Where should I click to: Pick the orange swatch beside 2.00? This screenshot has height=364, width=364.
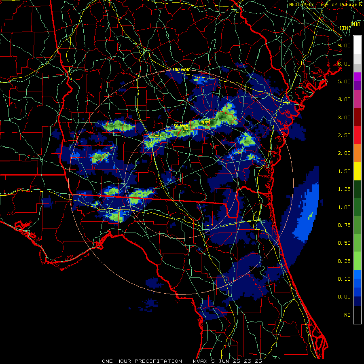point(357,153)
